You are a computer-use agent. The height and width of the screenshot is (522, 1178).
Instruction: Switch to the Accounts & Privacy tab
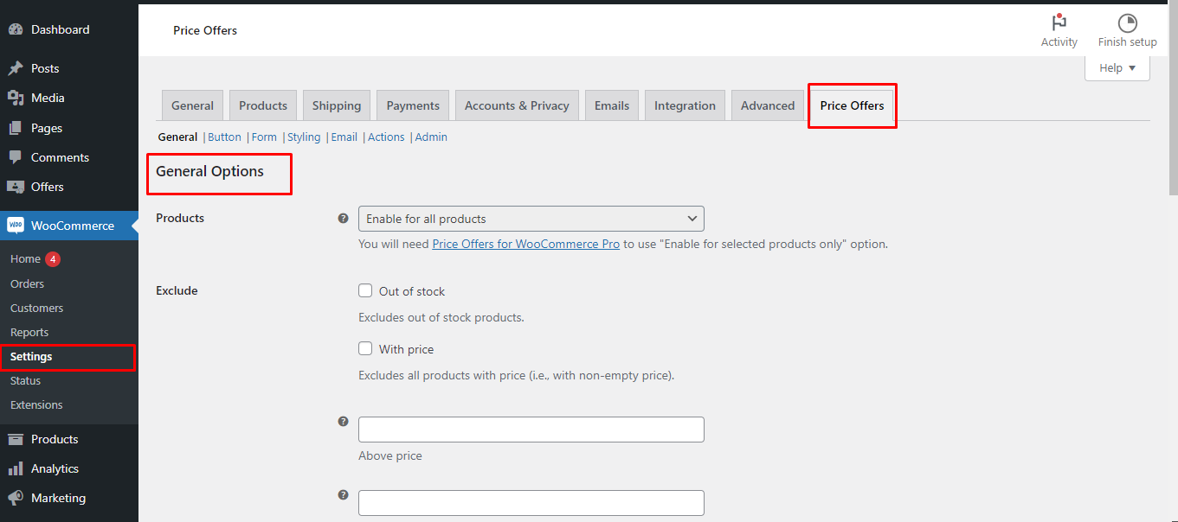tap(517, 105)
